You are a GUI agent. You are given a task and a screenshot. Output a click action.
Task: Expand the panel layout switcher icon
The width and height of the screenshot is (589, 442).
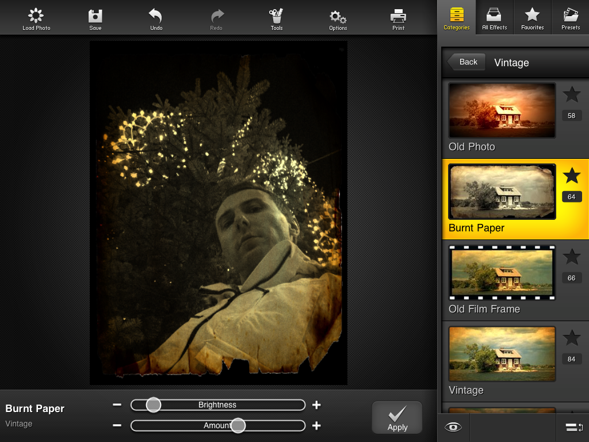(574, 427)
